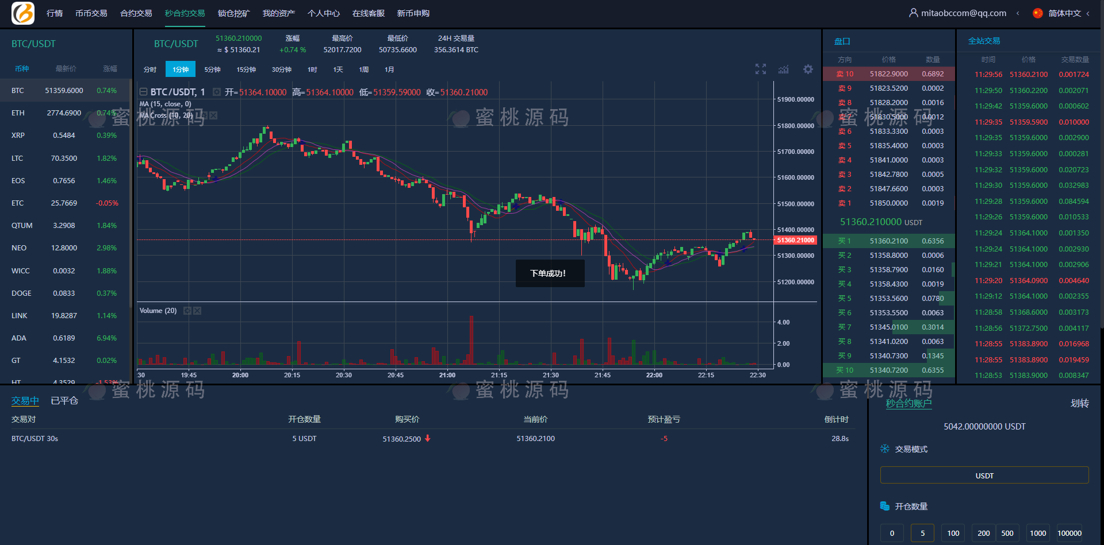This screenshot has height=545, width=1104.
Task: Click the 划转 transfer link
Action: 1079,403
